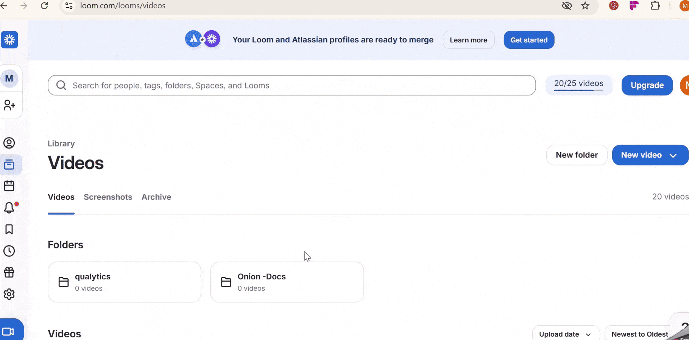Expand the New video dropdown

click(x=673, y=155)
